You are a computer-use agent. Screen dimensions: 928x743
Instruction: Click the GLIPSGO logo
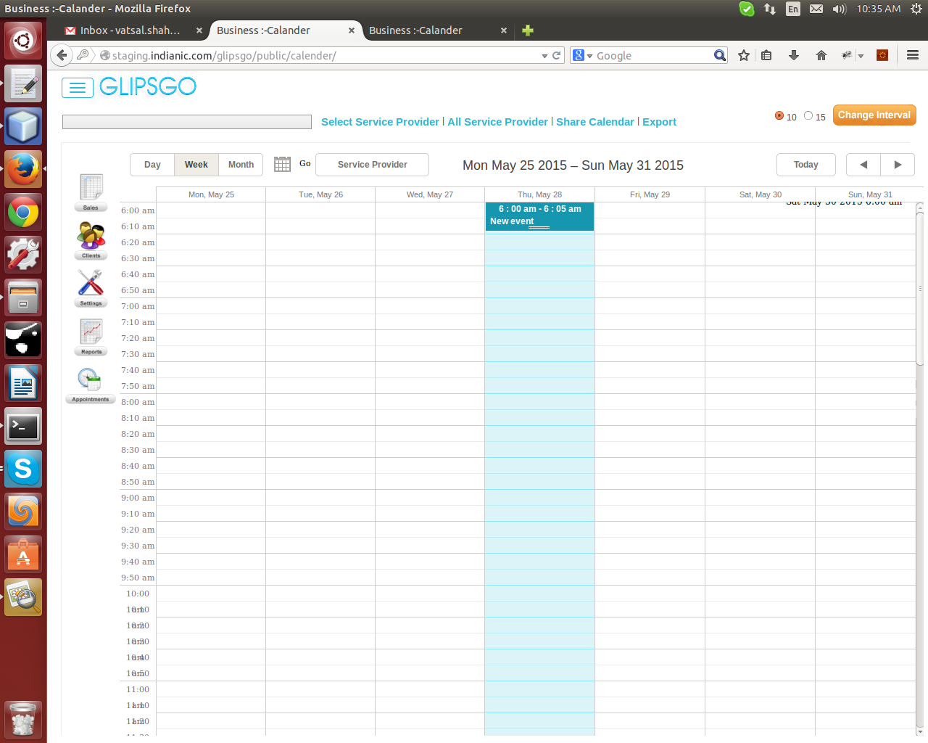(148, 87)
